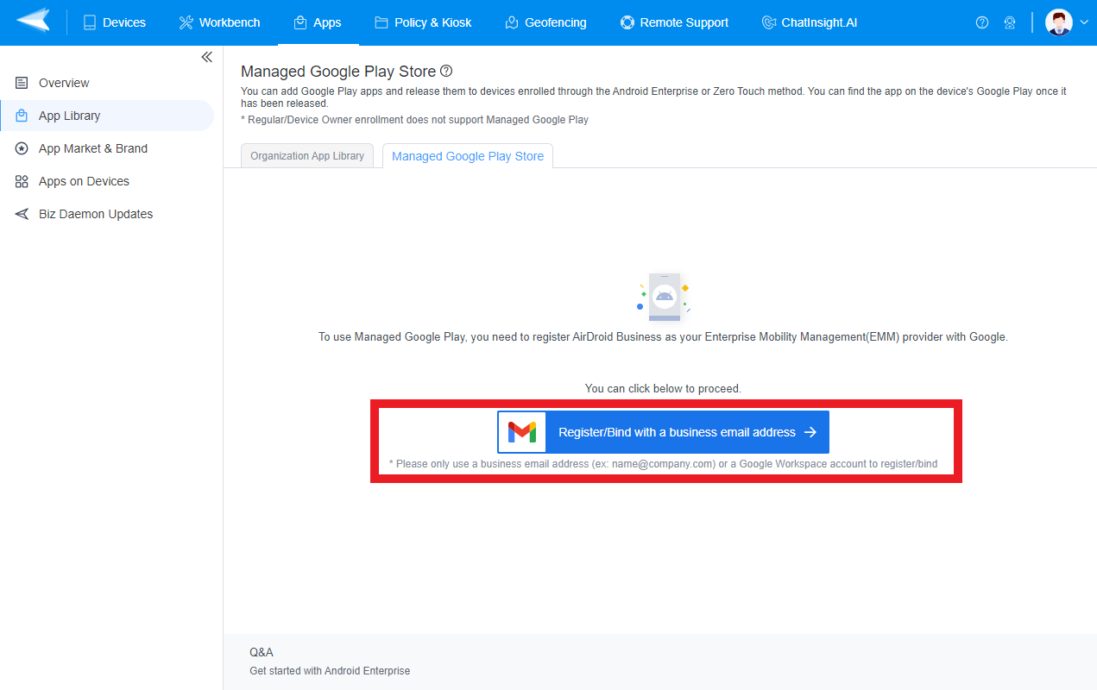The height and width of the screenshot is (690, 1097).
Task: Open Get started with Android Enterprise link
Action: tap(330, 670)
